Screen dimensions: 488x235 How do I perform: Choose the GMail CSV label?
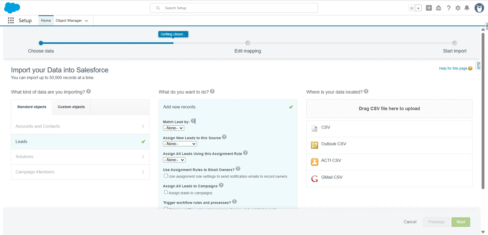[332, 177]
